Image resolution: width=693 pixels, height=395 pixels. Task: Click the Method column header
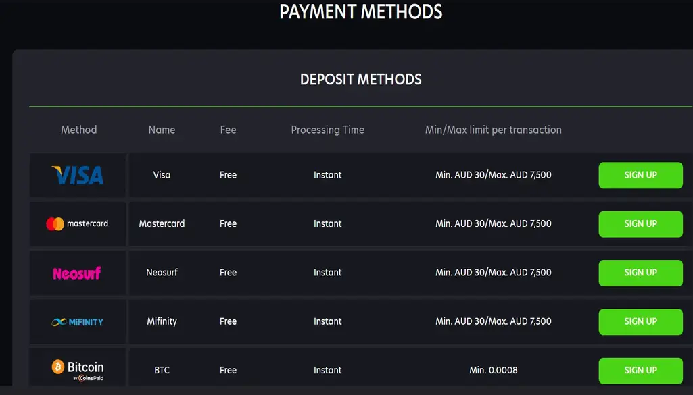point(78,130)
